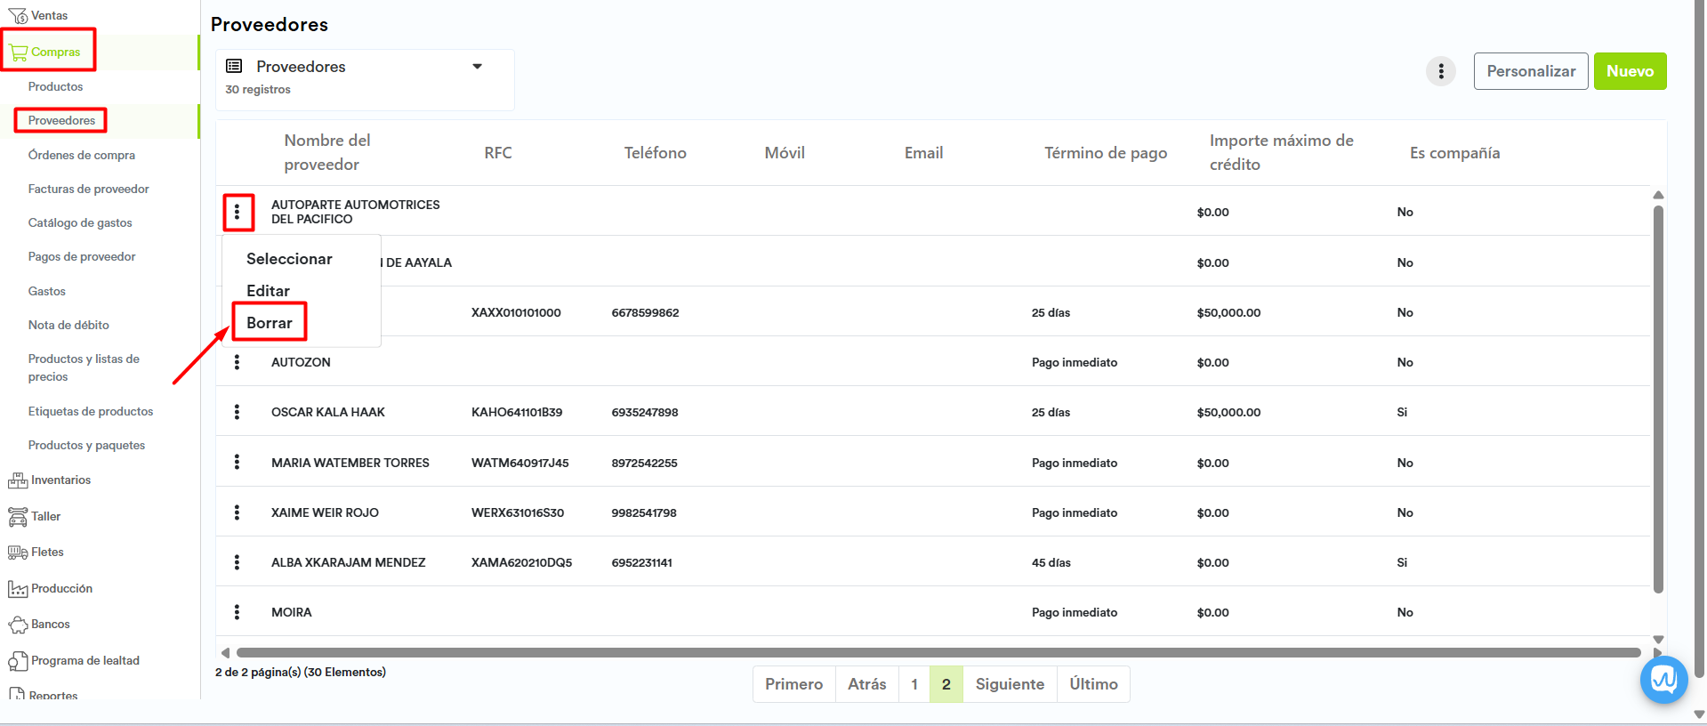The width and height of the screenshot is (1707, 726).
Task: Click the Personalizar button
Action: pyautogui.click(x=1530, y=71)
